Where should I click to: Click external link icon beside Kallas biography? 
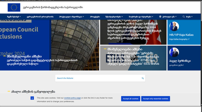[x=189, y=39]
